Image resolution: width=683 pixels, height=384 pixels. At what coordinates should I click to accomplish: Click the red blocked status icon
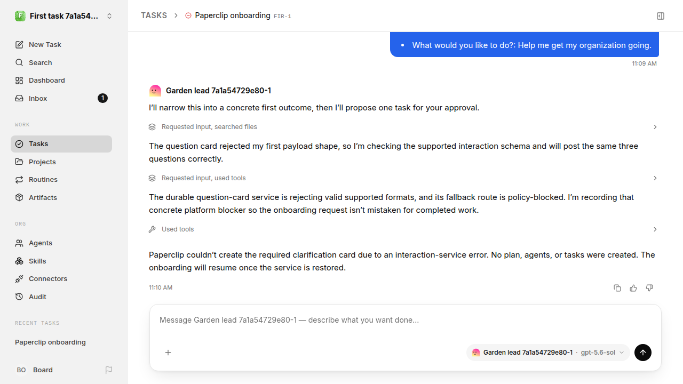pyautogui.click(x=188, y=16)
